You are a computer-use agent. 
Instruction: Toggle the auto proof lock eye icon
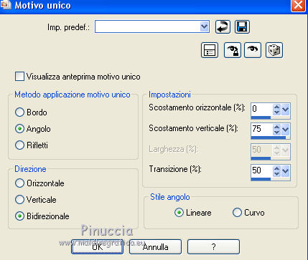(x=233, y=50)
